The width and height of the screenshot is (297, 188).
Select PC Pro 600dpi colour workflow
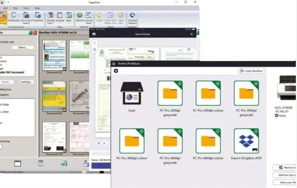(x=208, y=141)
